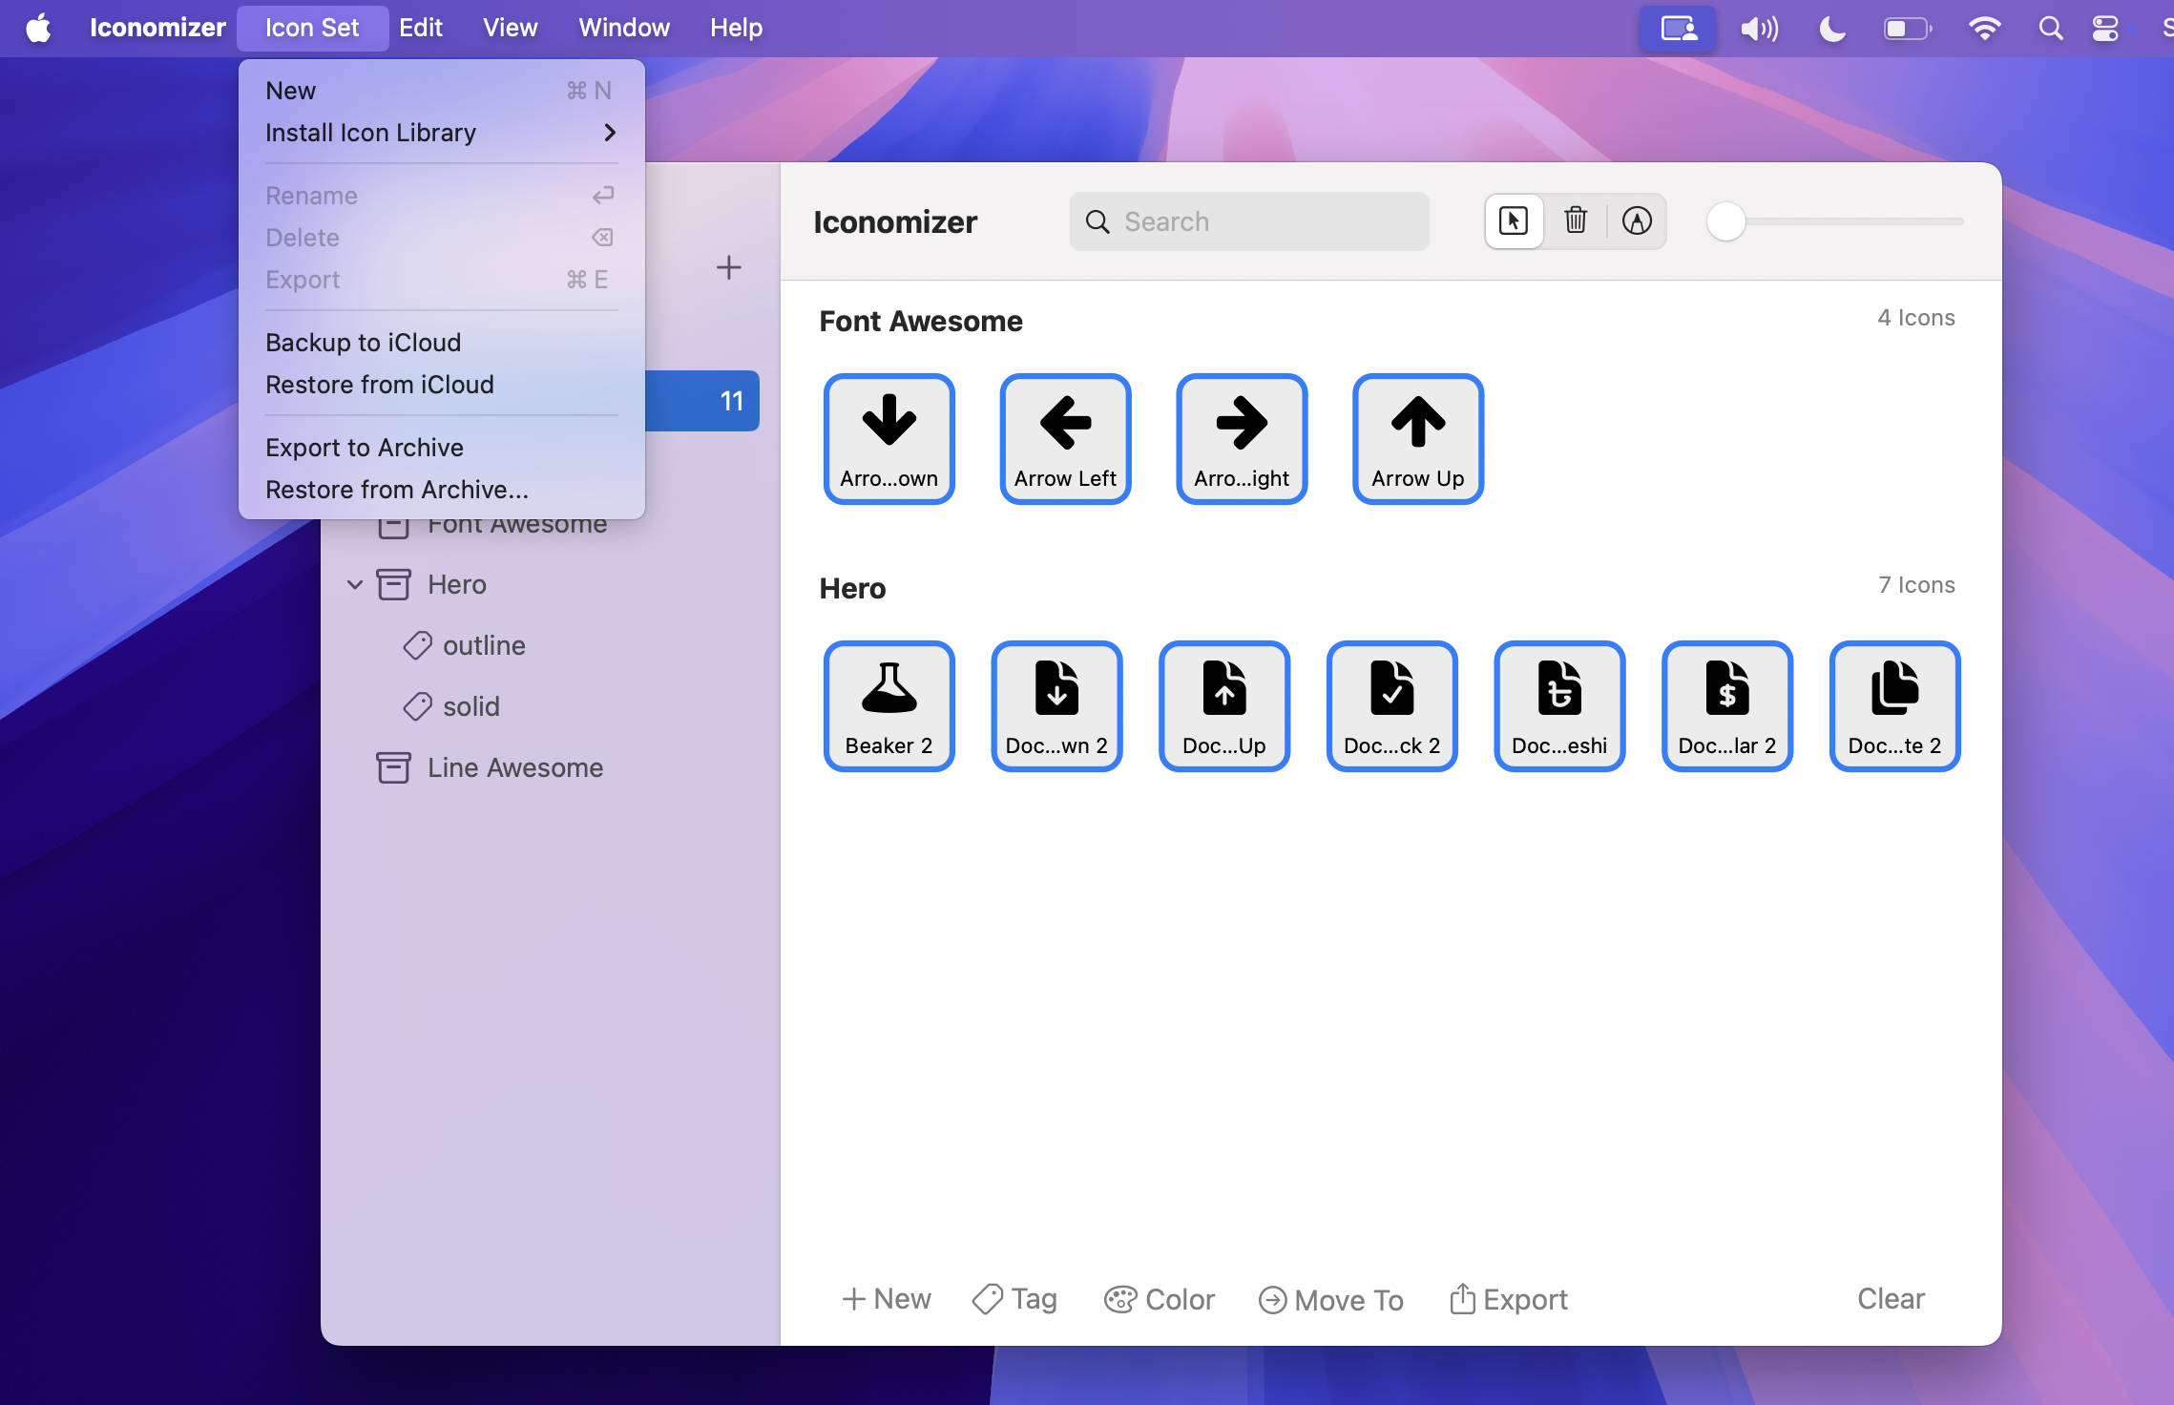This screenshot has width=2174, height=1405.
Task: Select the Arrow Up icon in Font Awesome
Action: coord(1416,438)
